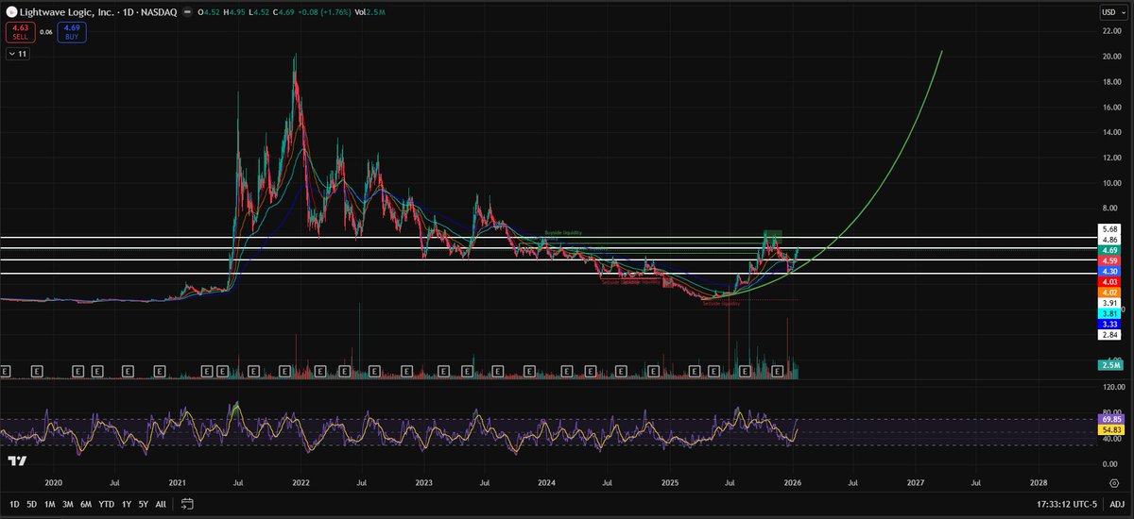The height and width of the screenshot is (519, 1134).
Task: Click the 2020 label on time axis
Action: pos(53,481)
